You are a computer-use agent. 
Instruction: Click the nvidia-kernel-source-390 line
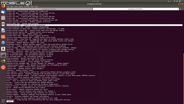[x=30, y=32]
